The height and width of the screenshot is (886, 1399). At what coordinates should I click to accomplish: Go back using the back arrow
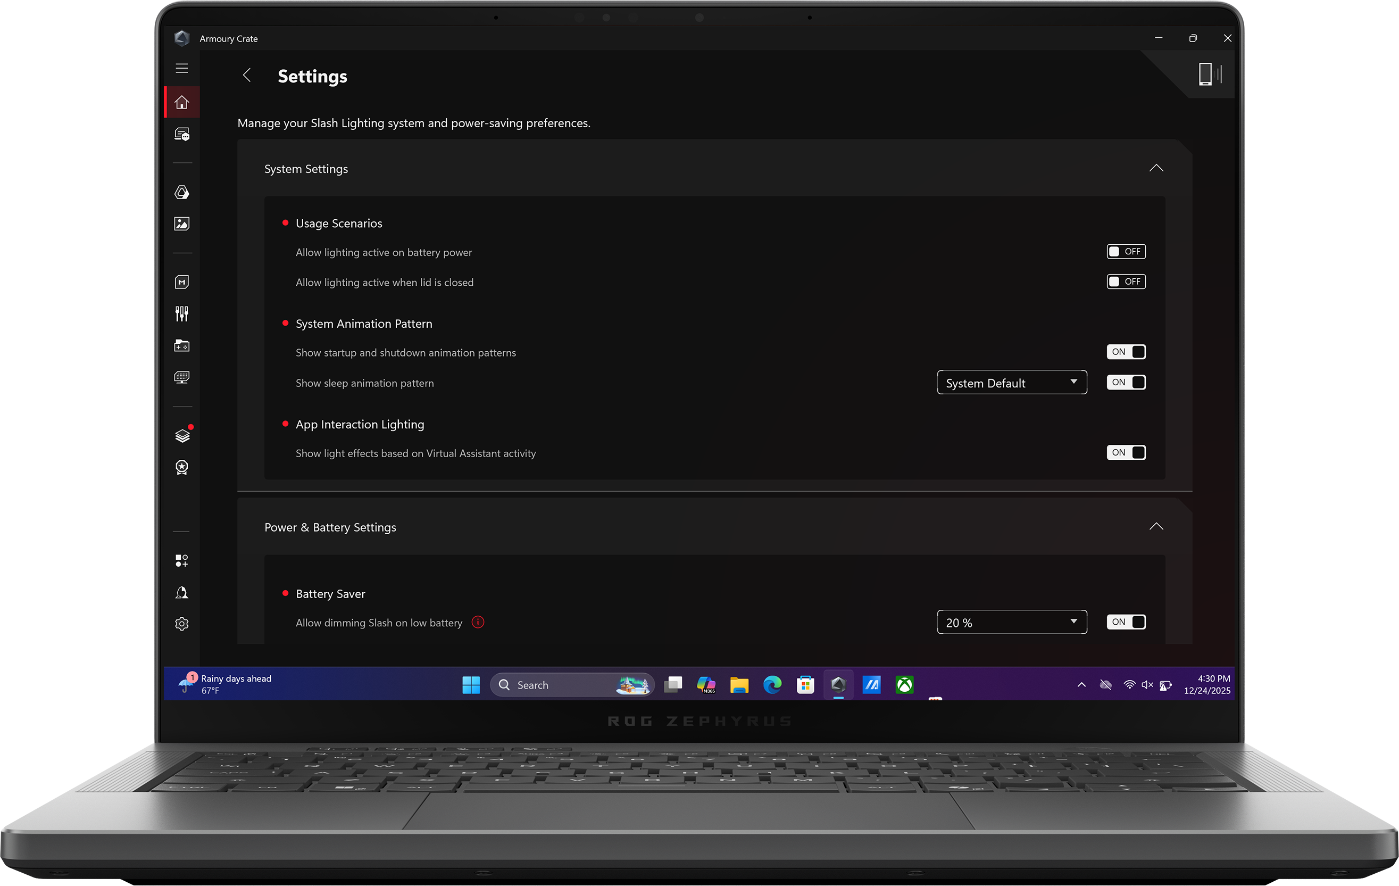click(x=247, y=76)
